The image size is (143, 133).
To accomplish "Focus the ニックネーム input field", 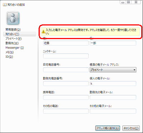I will pos(66,56).
